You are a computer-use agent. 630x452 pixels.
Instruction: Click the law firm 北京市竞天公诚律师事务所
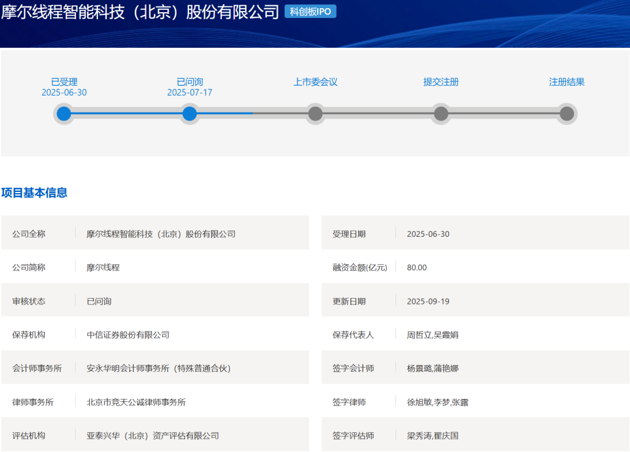136,402
